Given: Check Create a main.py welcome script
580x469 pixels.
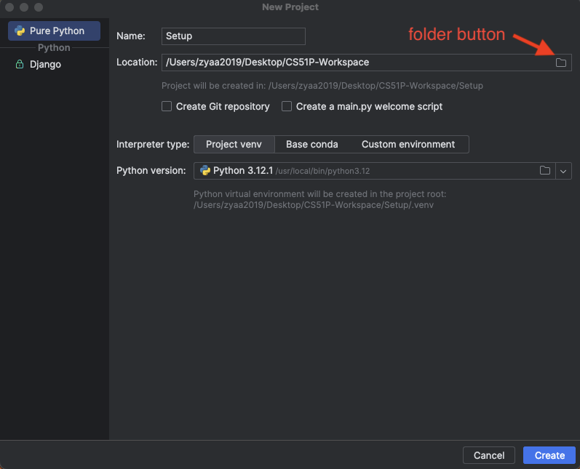Looking at the screenshot, I should [287, 106].
